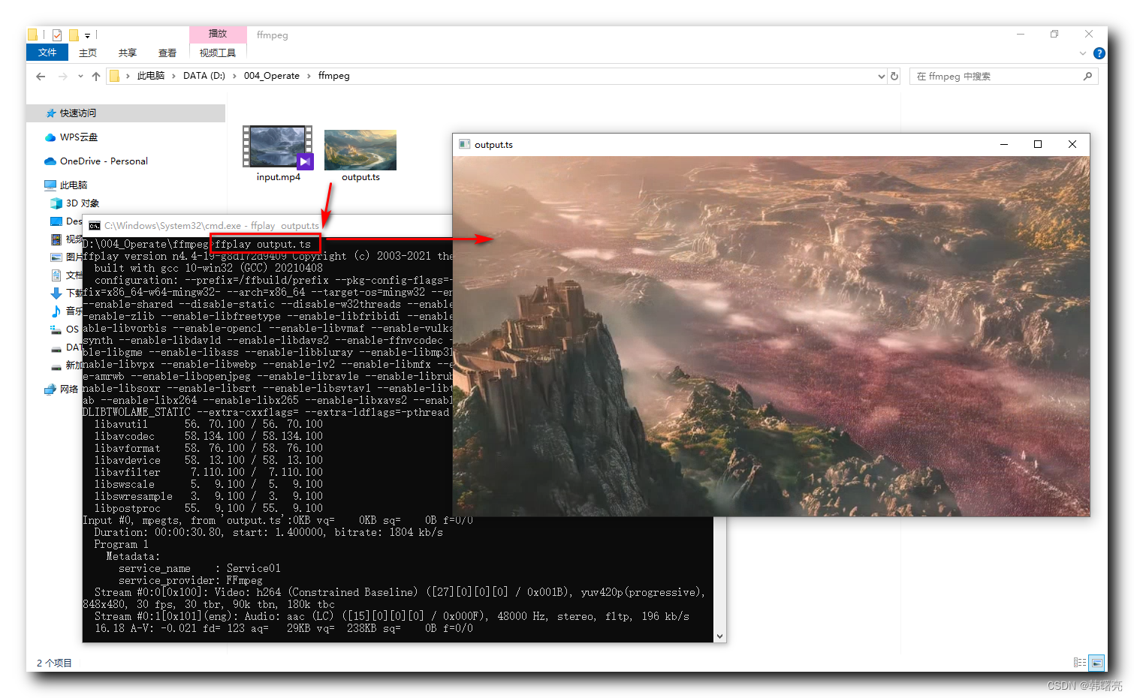This screenshot has width=1134, height=698.
Task: Click the 2 个项目 status bar text
Action: pos(54,663)
